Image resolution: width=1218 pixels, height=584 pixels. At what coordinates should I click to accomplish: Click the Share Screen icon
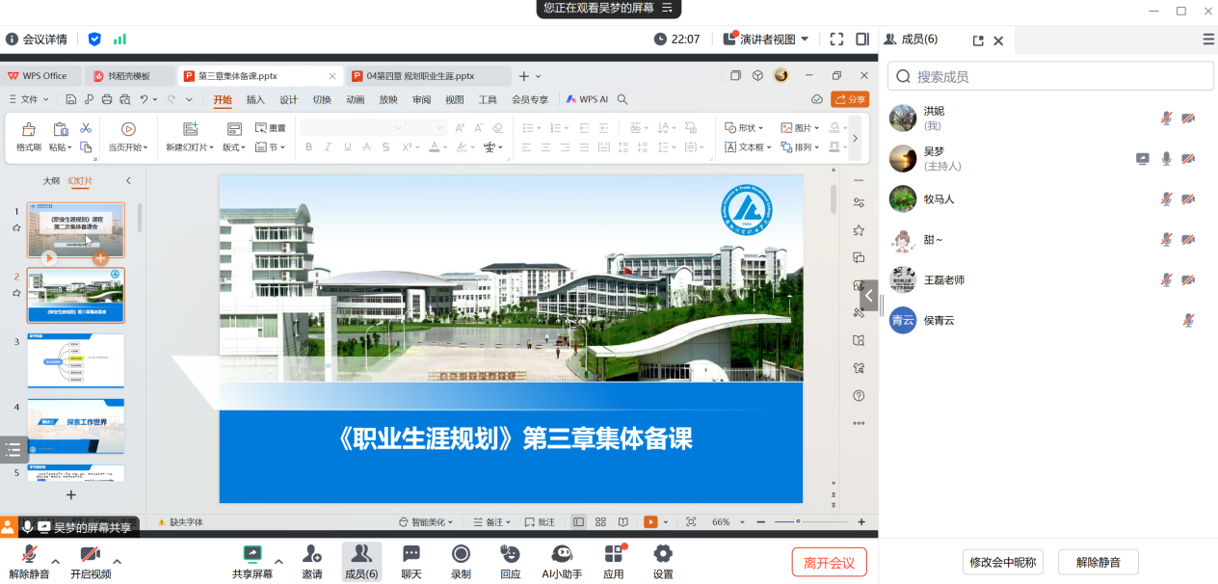coord(252,554)
